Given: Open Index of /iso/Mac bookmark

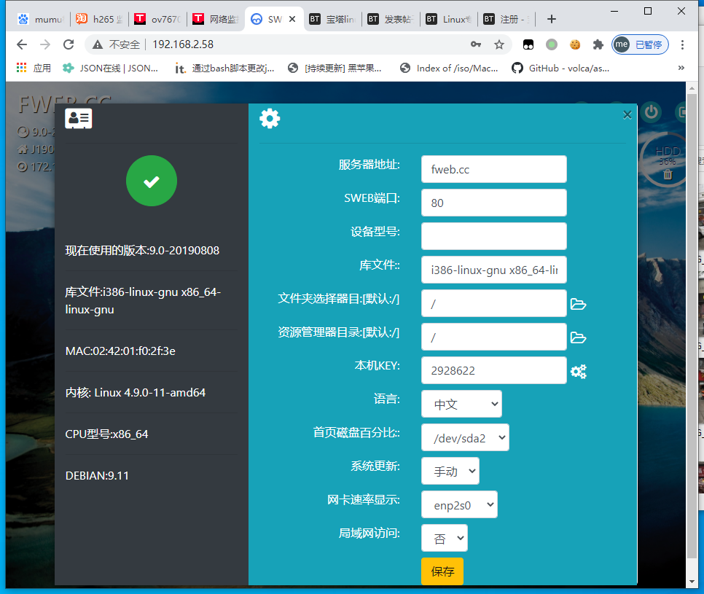Looking at the screenshot, I should [x=450, y=69].
